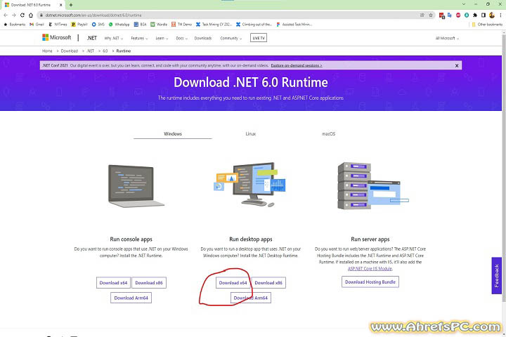Go forward with the browser forward arrow
Image resolution: width=506 pixels, height=337 pixels.
click(x=14, y=15)
